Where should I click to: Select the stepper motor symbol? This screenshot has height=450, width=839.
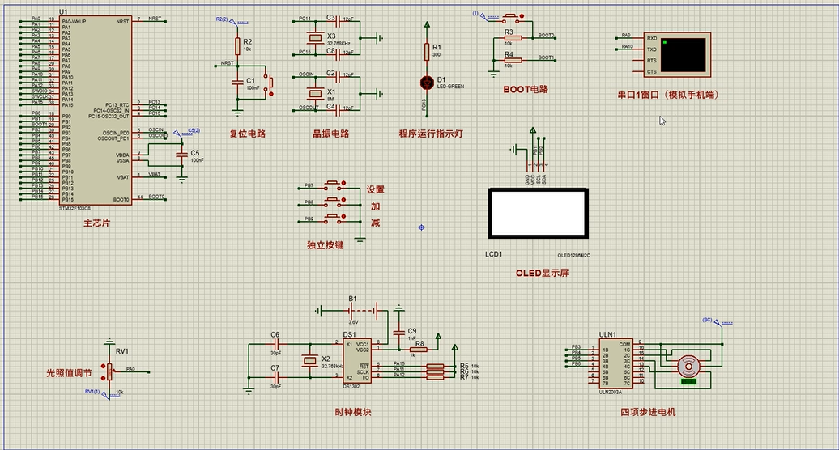(688, 367)
